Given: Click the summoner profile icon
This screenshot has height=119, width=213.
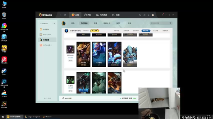Looking at the screenshot, I should pyautogui.click(x=66, y=31).
